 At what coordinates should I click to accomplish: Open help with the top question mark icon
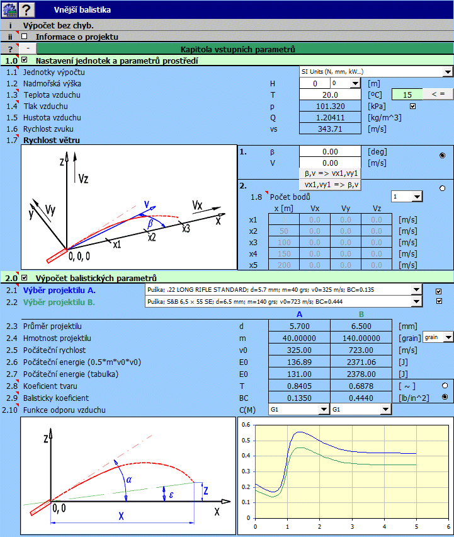pyautogui.click(x=26, y=9)
